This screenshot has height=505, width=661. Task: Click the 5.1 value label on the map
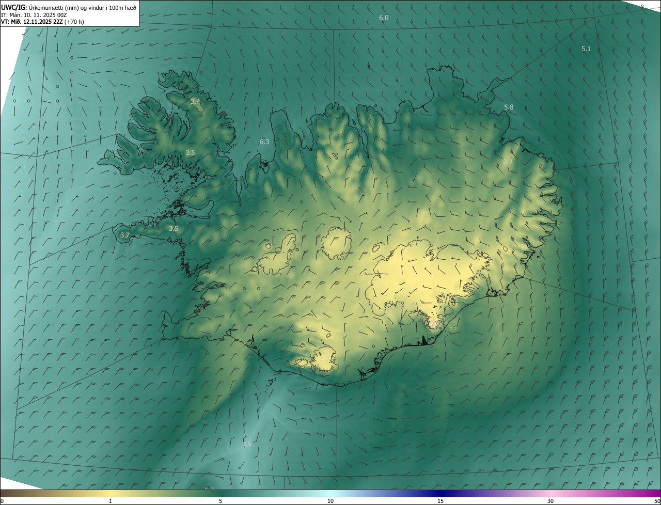point(586,49)
